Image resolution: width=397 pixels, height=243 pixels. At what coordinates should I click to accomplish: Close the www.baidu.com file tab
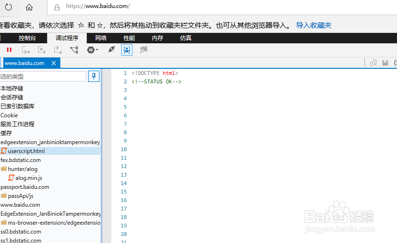point(54,63)
